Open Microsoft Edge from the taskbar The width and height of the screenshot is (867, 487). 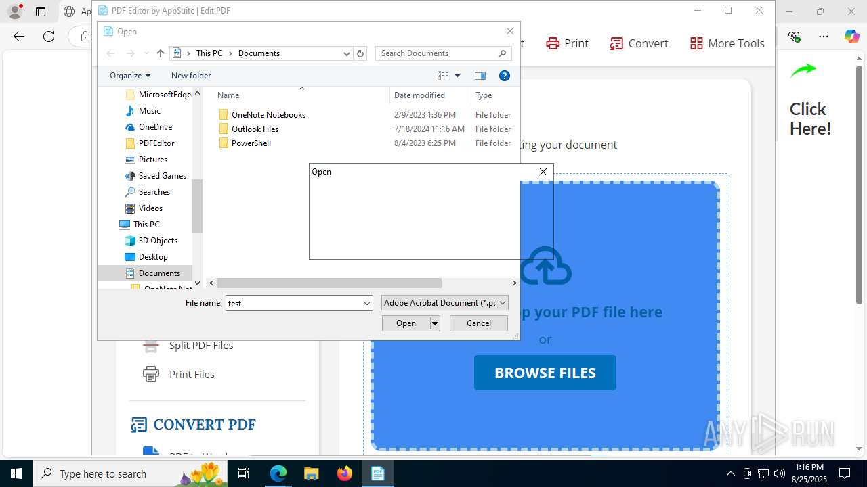278,473
